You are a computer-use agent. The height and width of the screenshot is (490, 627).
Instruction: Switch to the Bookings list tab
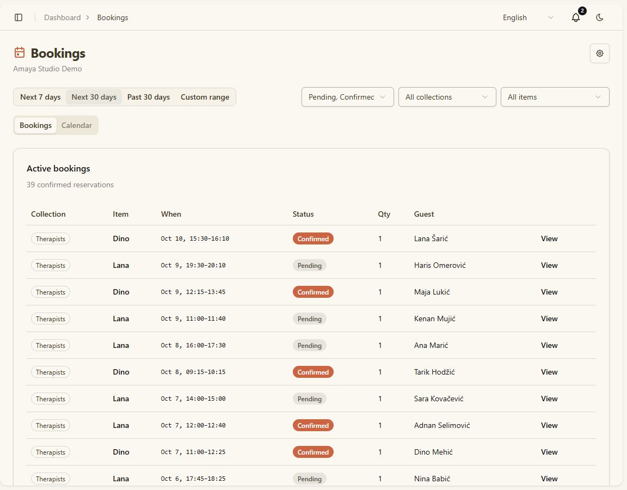point(35,125)
